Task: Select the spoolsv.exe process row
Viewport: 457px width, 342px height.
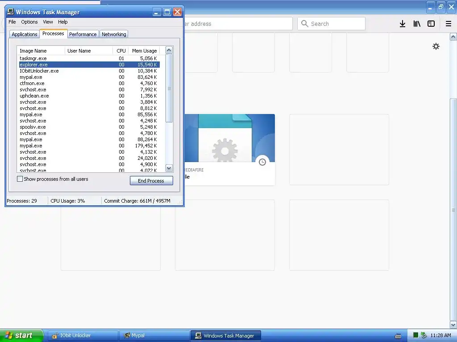Action: [x=89, y=127]
